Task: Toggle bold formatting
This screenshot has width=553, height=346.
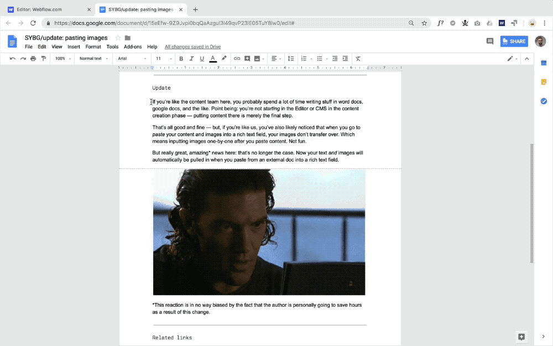Action: tap(181, 59)
